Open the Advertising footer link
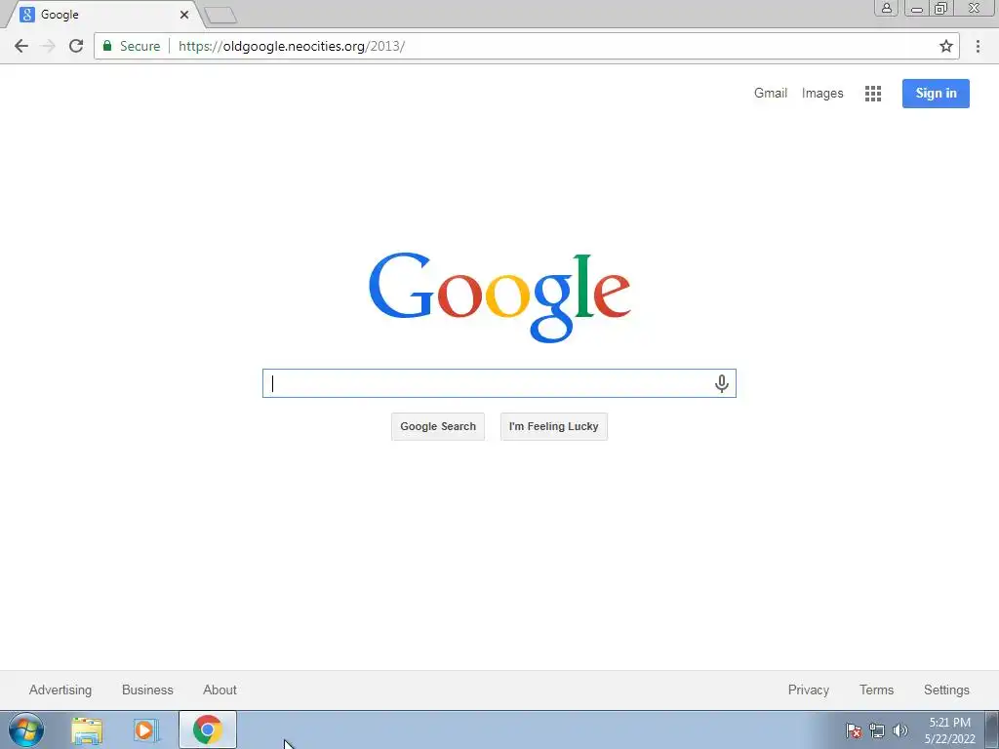 (x=60, y=690)
